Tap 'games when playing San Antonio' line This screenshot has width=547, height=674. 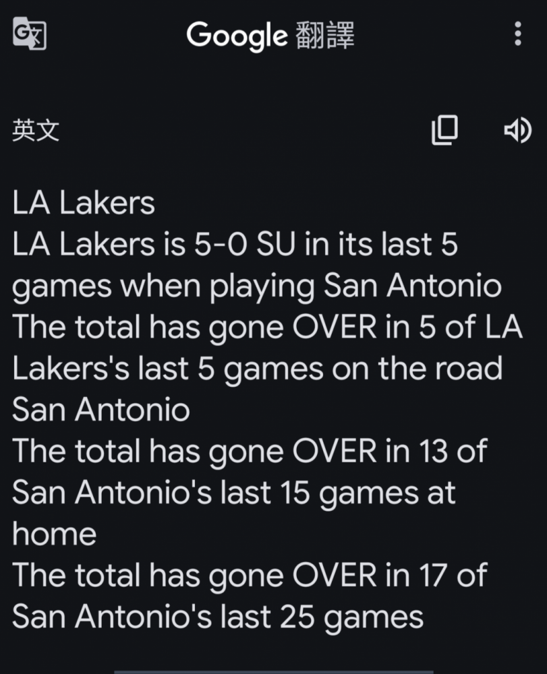click(x=257, y=286)
